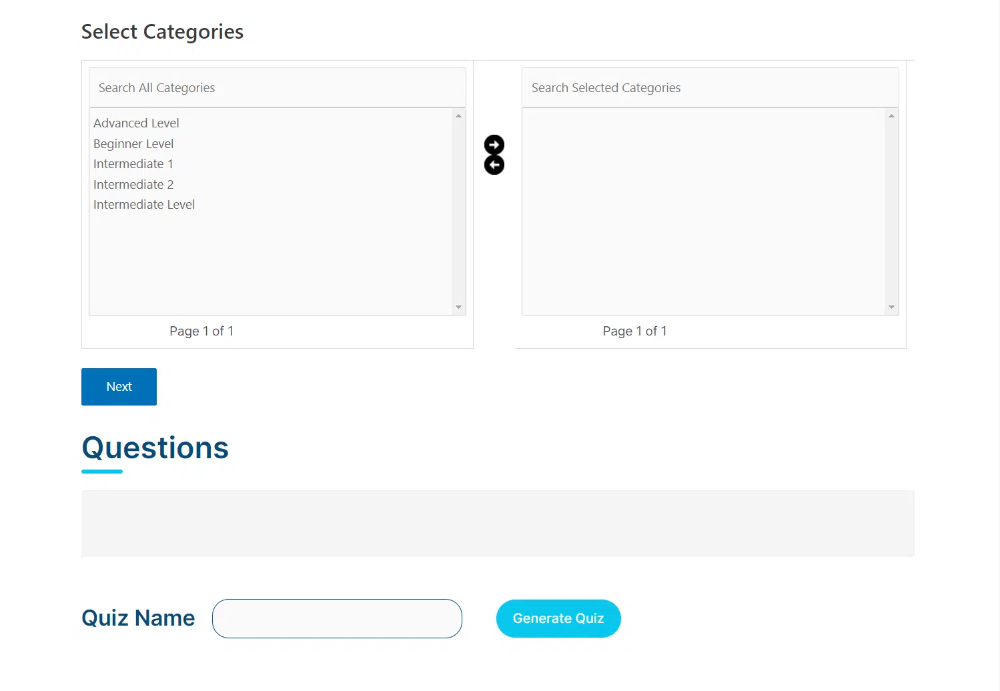Viewport: 1000px width, 691px height.
Task: Click up arrow of all categories scrollbar
Action: click(458, 116)
